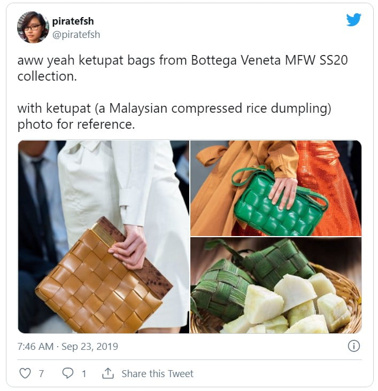
Task: View the green padded bag photo
Action: [276, 188]
